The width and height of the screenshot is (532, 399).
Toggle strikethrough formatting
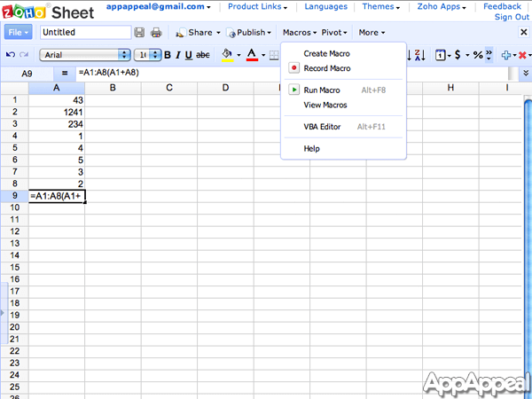coord(203,55)
